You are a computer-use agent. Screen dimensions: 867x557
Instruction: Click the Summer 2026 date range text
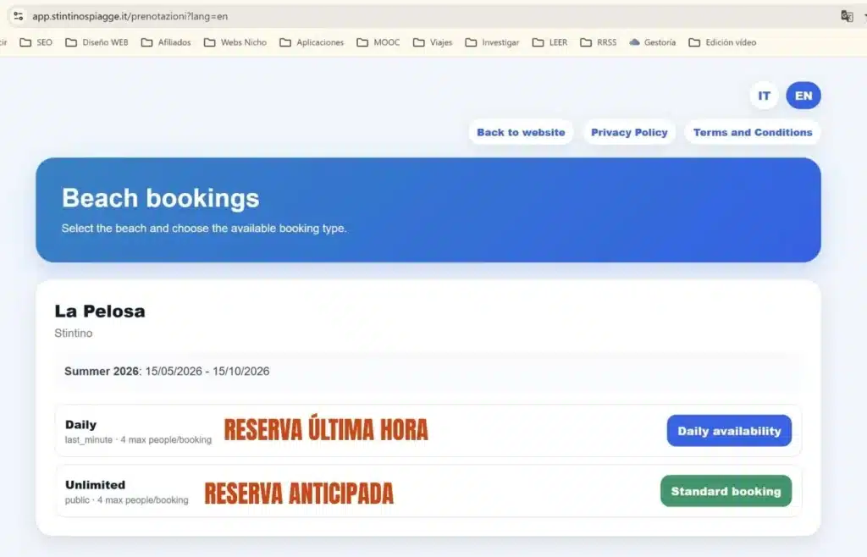167,372
